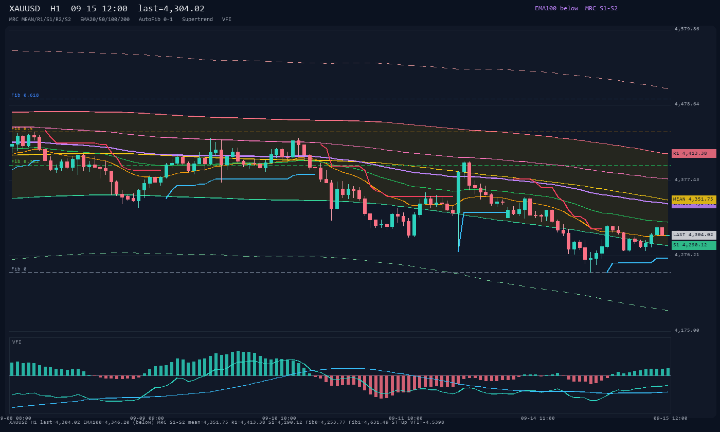The width and height of the screenshot is (720, 432).
Task: Click the bottom status summary line with ST=up
Action: (x=227, y=422)
